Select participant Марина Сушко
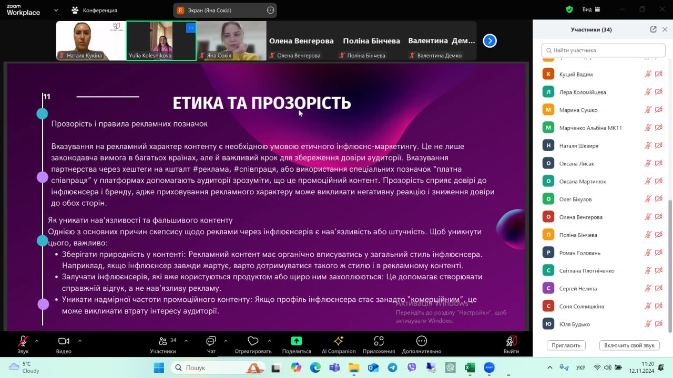 603,110
